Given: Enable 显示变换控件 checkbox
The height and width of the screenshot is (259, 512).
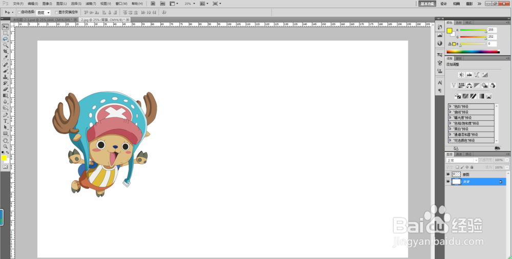Looking at the screenshot, I should coord(56,12).
